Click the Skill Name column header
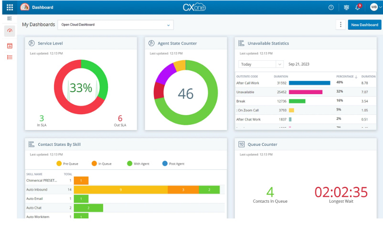The width and height of the screenshot is (383, 228). pos(34,174)
